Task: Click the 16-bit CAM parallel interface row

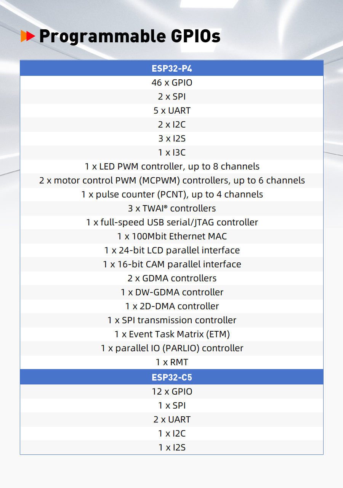Action: point(171,264)
